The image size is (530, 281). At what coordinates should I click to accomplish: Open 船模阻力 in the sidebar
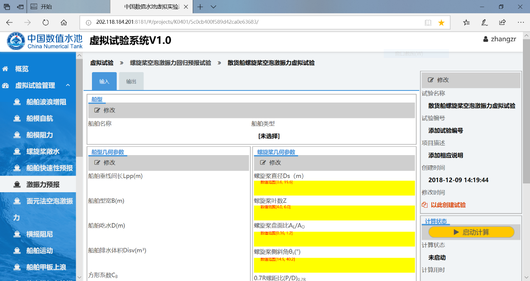pos(40,135)
